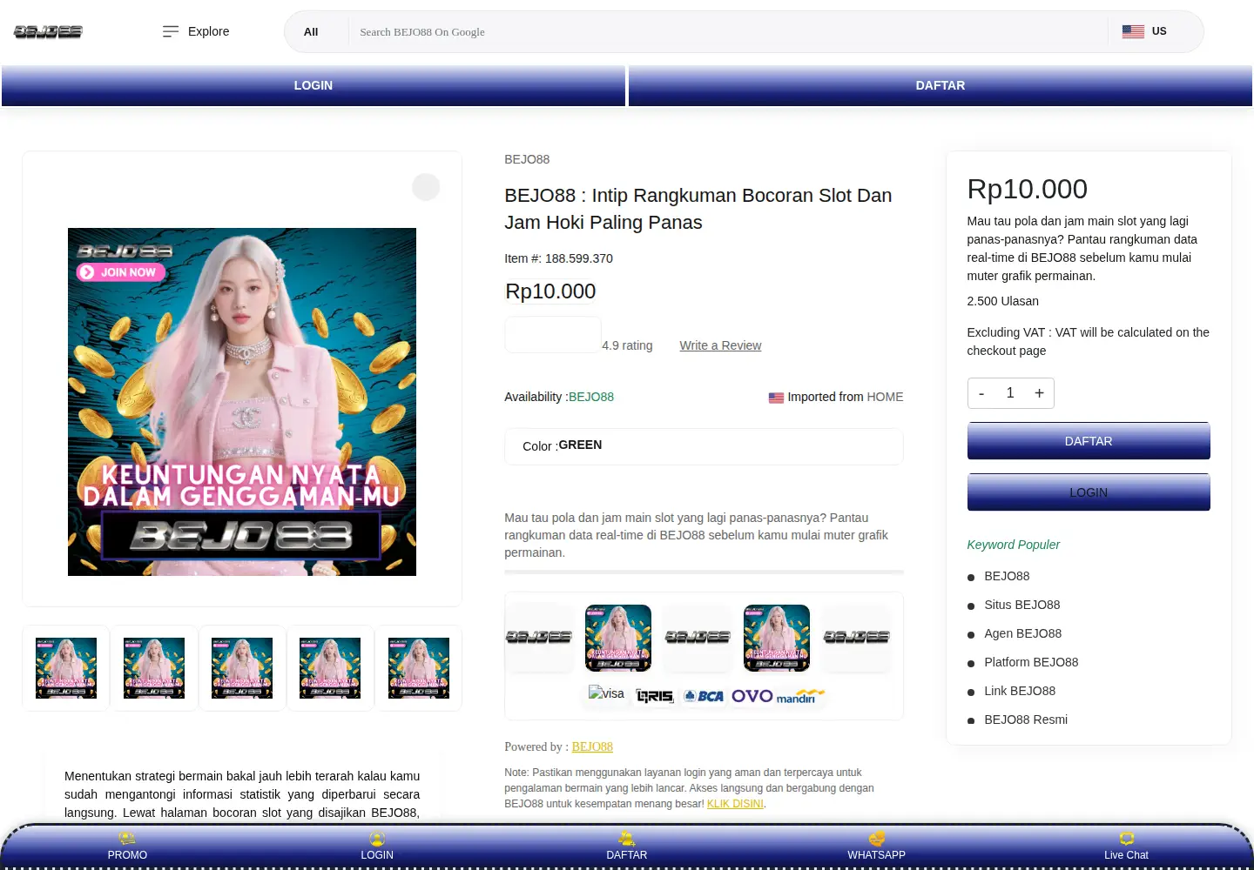Viewport: 1254px width, 870px height.
Task: Click the keyword BEJO88 in Keyword Populer list
Action: [x=1007, y=576]
